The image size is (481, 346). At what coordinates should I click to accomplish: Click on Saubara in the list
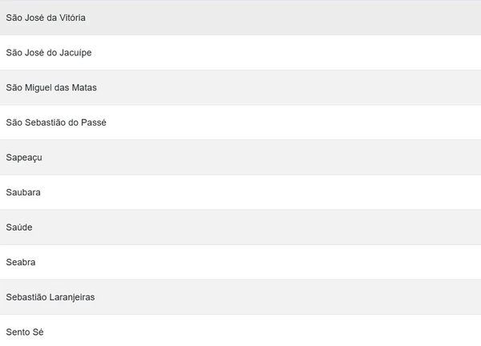23,192
